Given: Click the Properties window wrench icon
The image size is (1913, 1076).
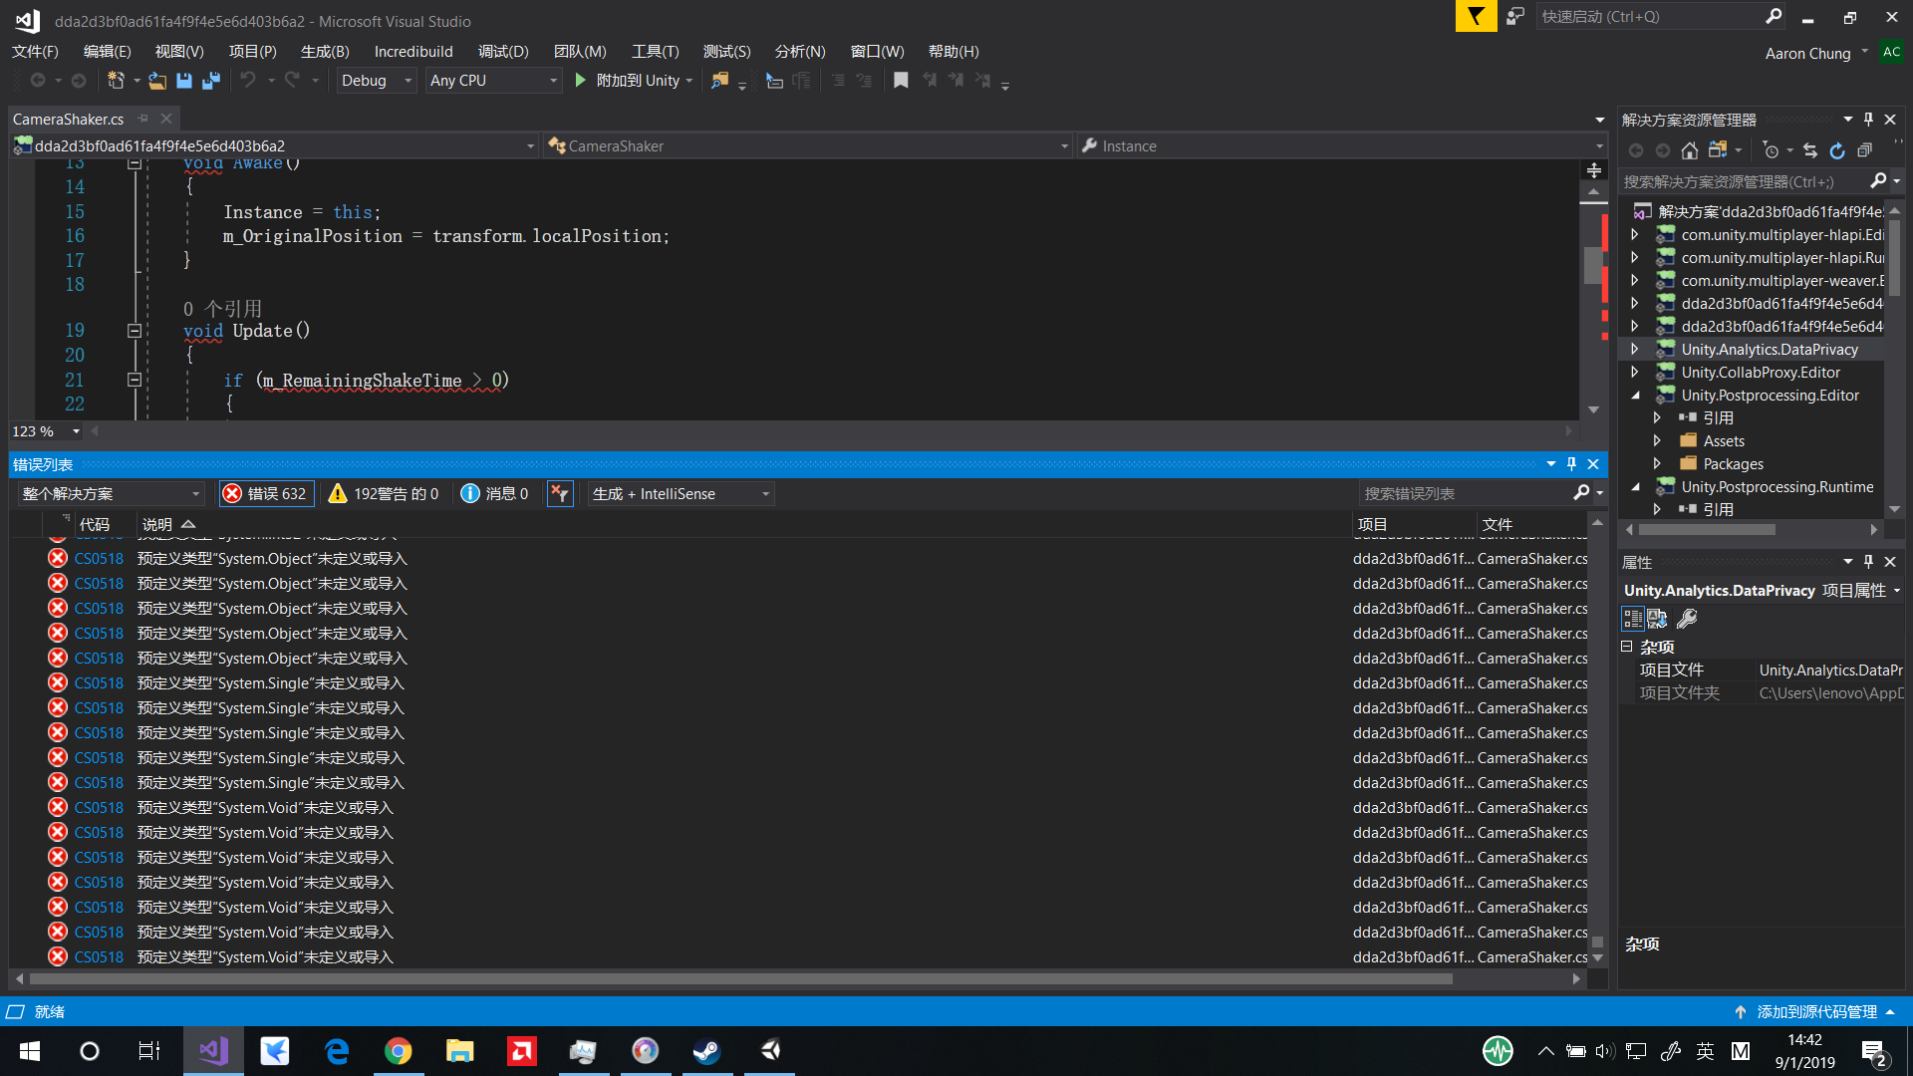Looking at the screenshot, I should coord(1687,619).
